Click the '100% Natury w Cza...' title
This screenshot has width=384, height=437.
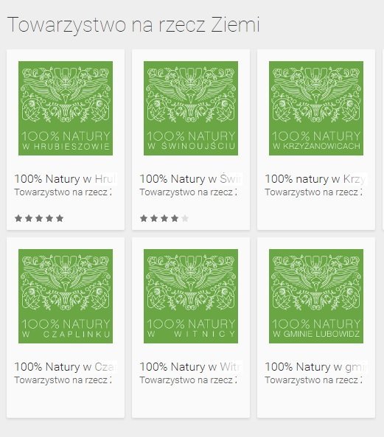coord(65,366)
